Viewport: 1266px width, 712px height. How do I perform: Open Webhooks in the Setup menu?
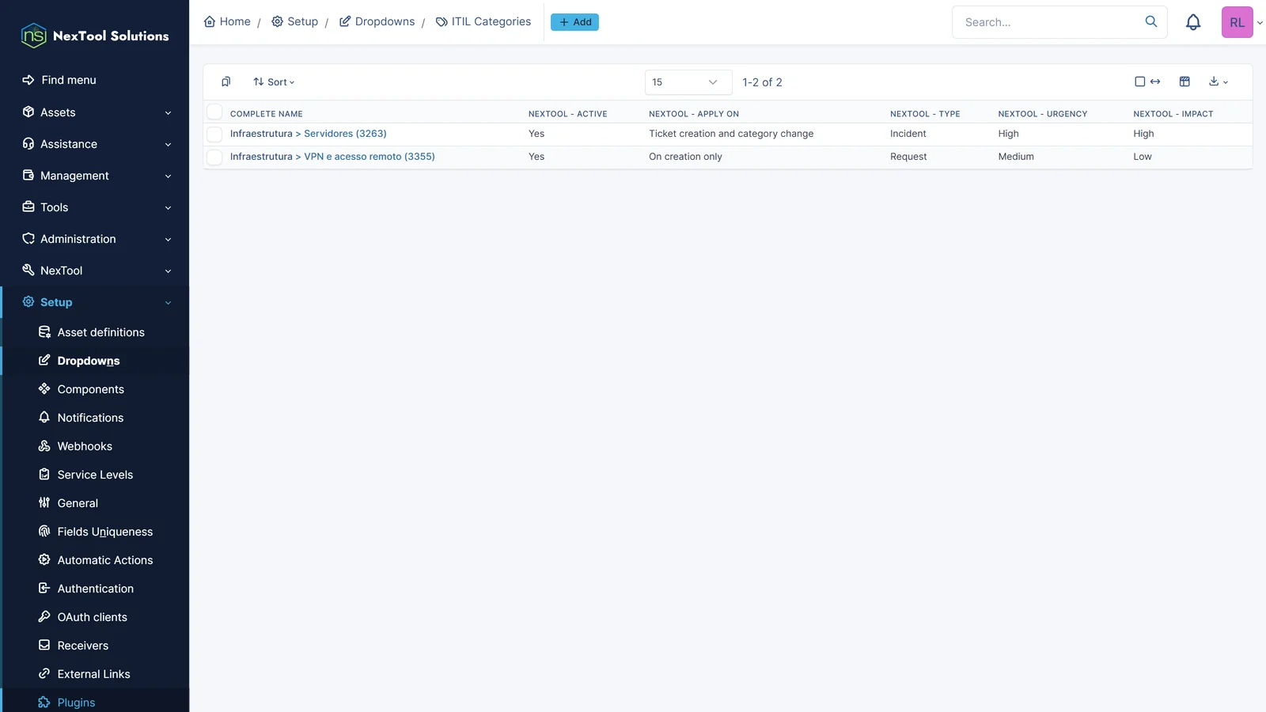click(x=85, y=446)
